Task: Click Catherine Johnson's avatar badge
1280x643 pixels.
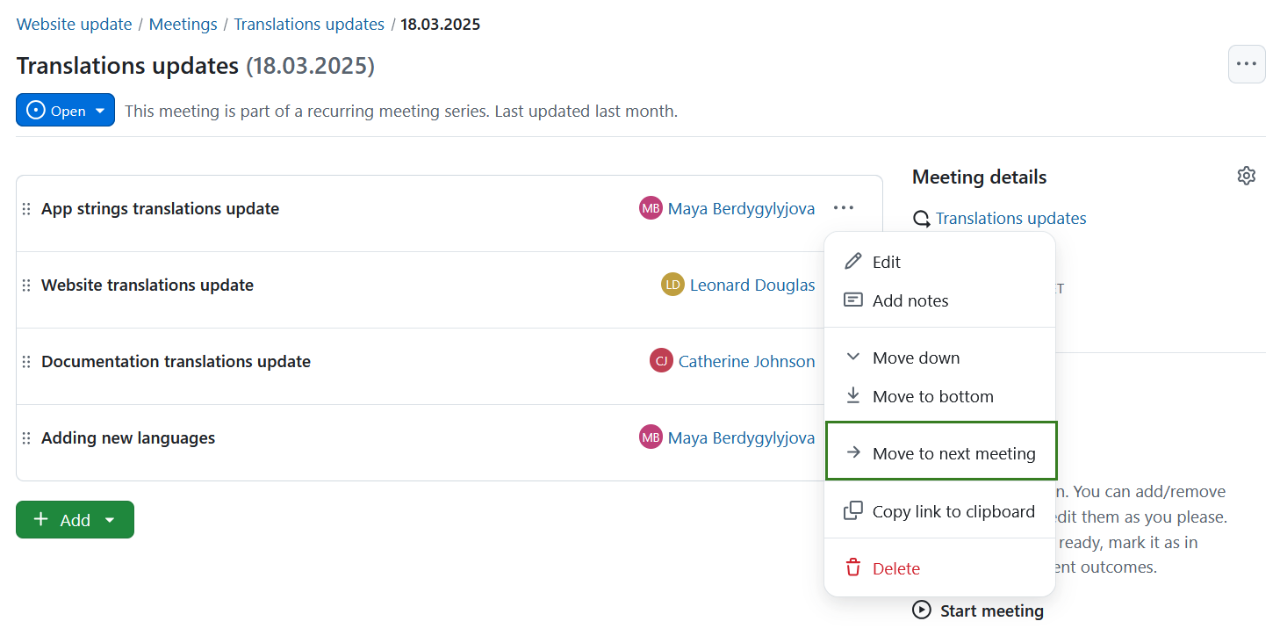Action: [661, 360]
